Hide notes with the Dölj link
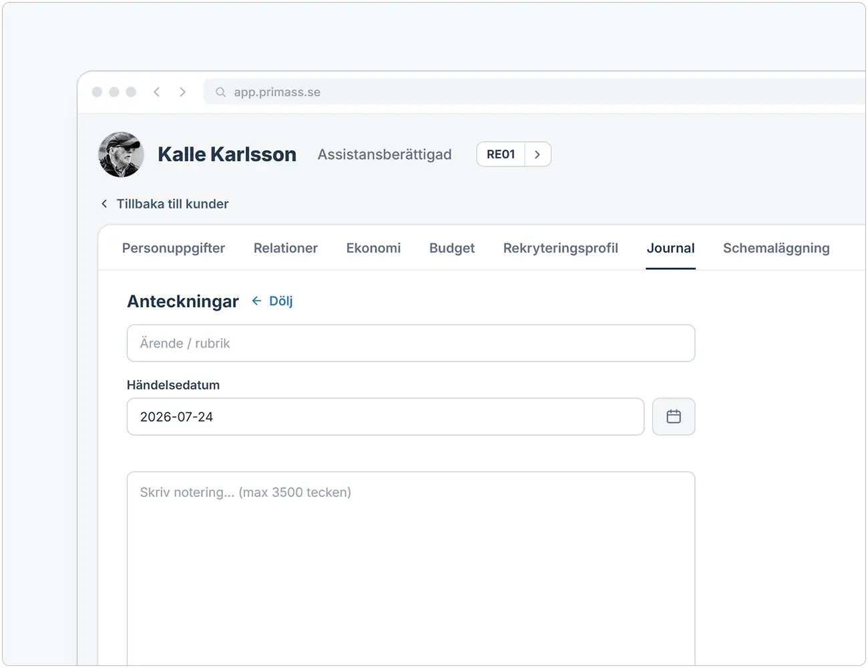868x668 pixels. tap(281, 301)
